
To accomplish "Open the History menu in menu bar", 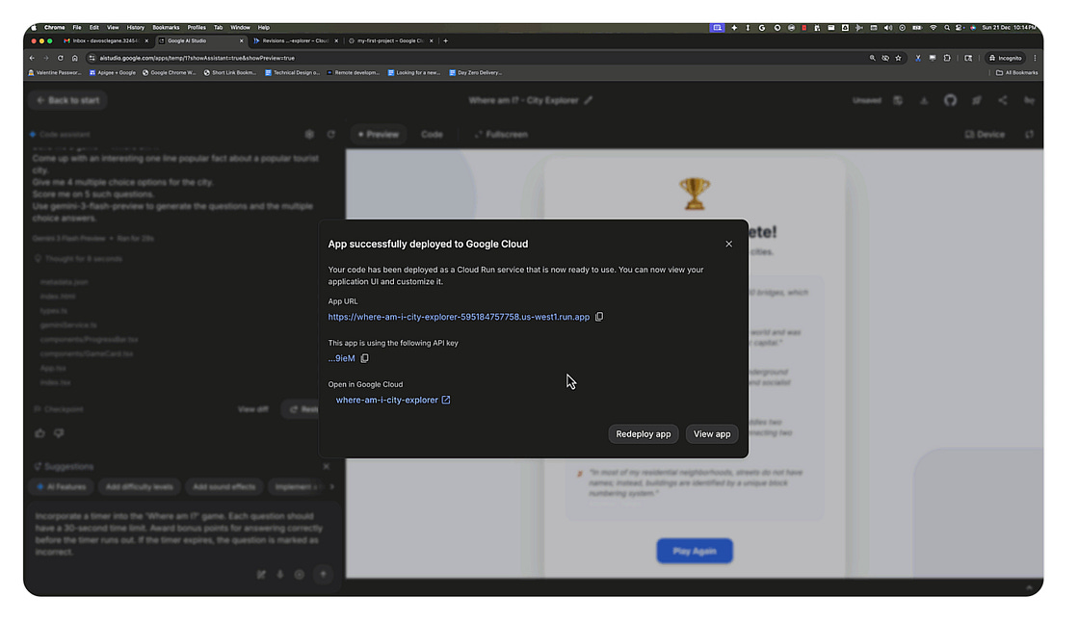I will (135, 28).
